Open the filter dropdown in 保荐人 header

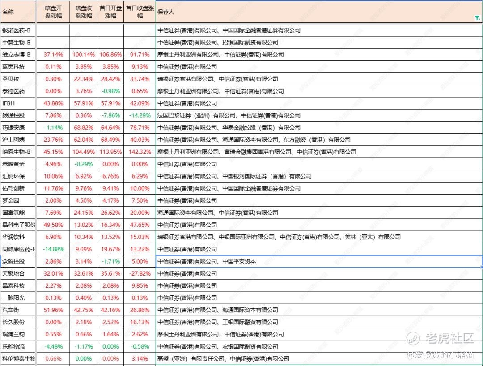coord(478,18)
